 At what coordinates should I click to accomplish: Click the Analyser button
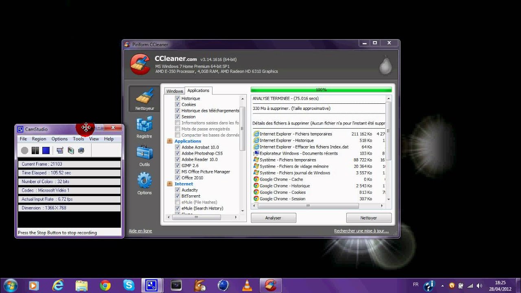coord(273,218)
